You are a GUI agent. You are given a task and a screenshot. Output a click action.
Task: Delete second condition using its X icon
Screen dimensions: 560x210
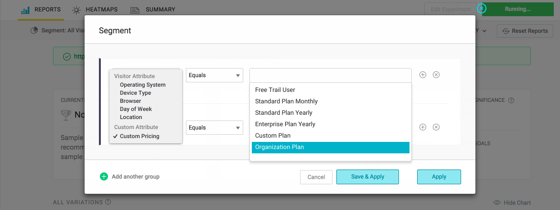(x=436, y=127)
